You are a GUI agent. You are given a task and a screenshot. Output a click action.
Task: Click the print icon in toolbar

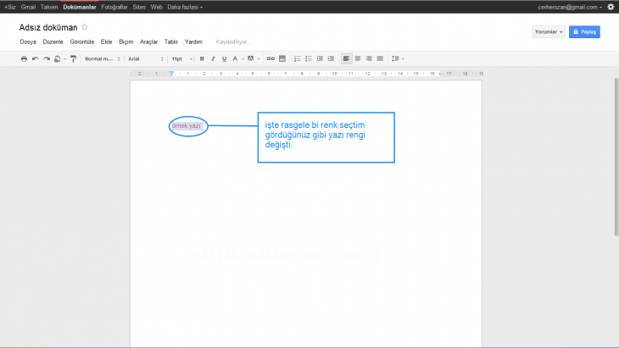click(24, 58)
